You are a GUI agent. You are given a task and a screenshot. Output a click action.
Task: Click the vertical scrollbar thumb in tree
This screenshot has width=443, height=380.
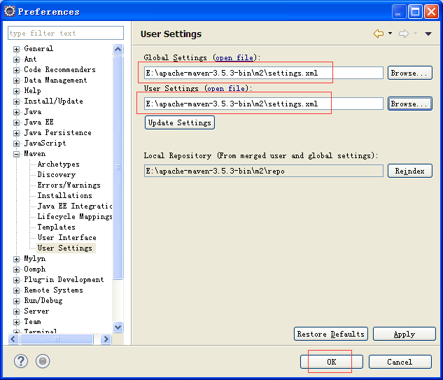pos(118,167)
